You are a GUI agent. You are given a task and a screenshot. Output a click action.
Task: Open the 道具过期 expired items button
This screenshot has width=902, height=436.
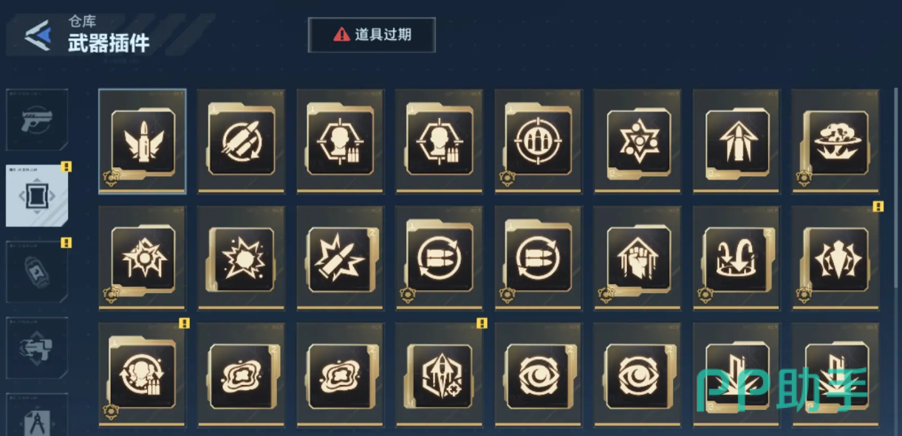[372, 35]
